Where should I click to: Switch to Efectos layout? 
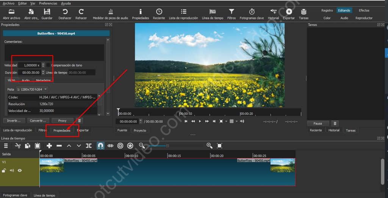coord(364,10)
